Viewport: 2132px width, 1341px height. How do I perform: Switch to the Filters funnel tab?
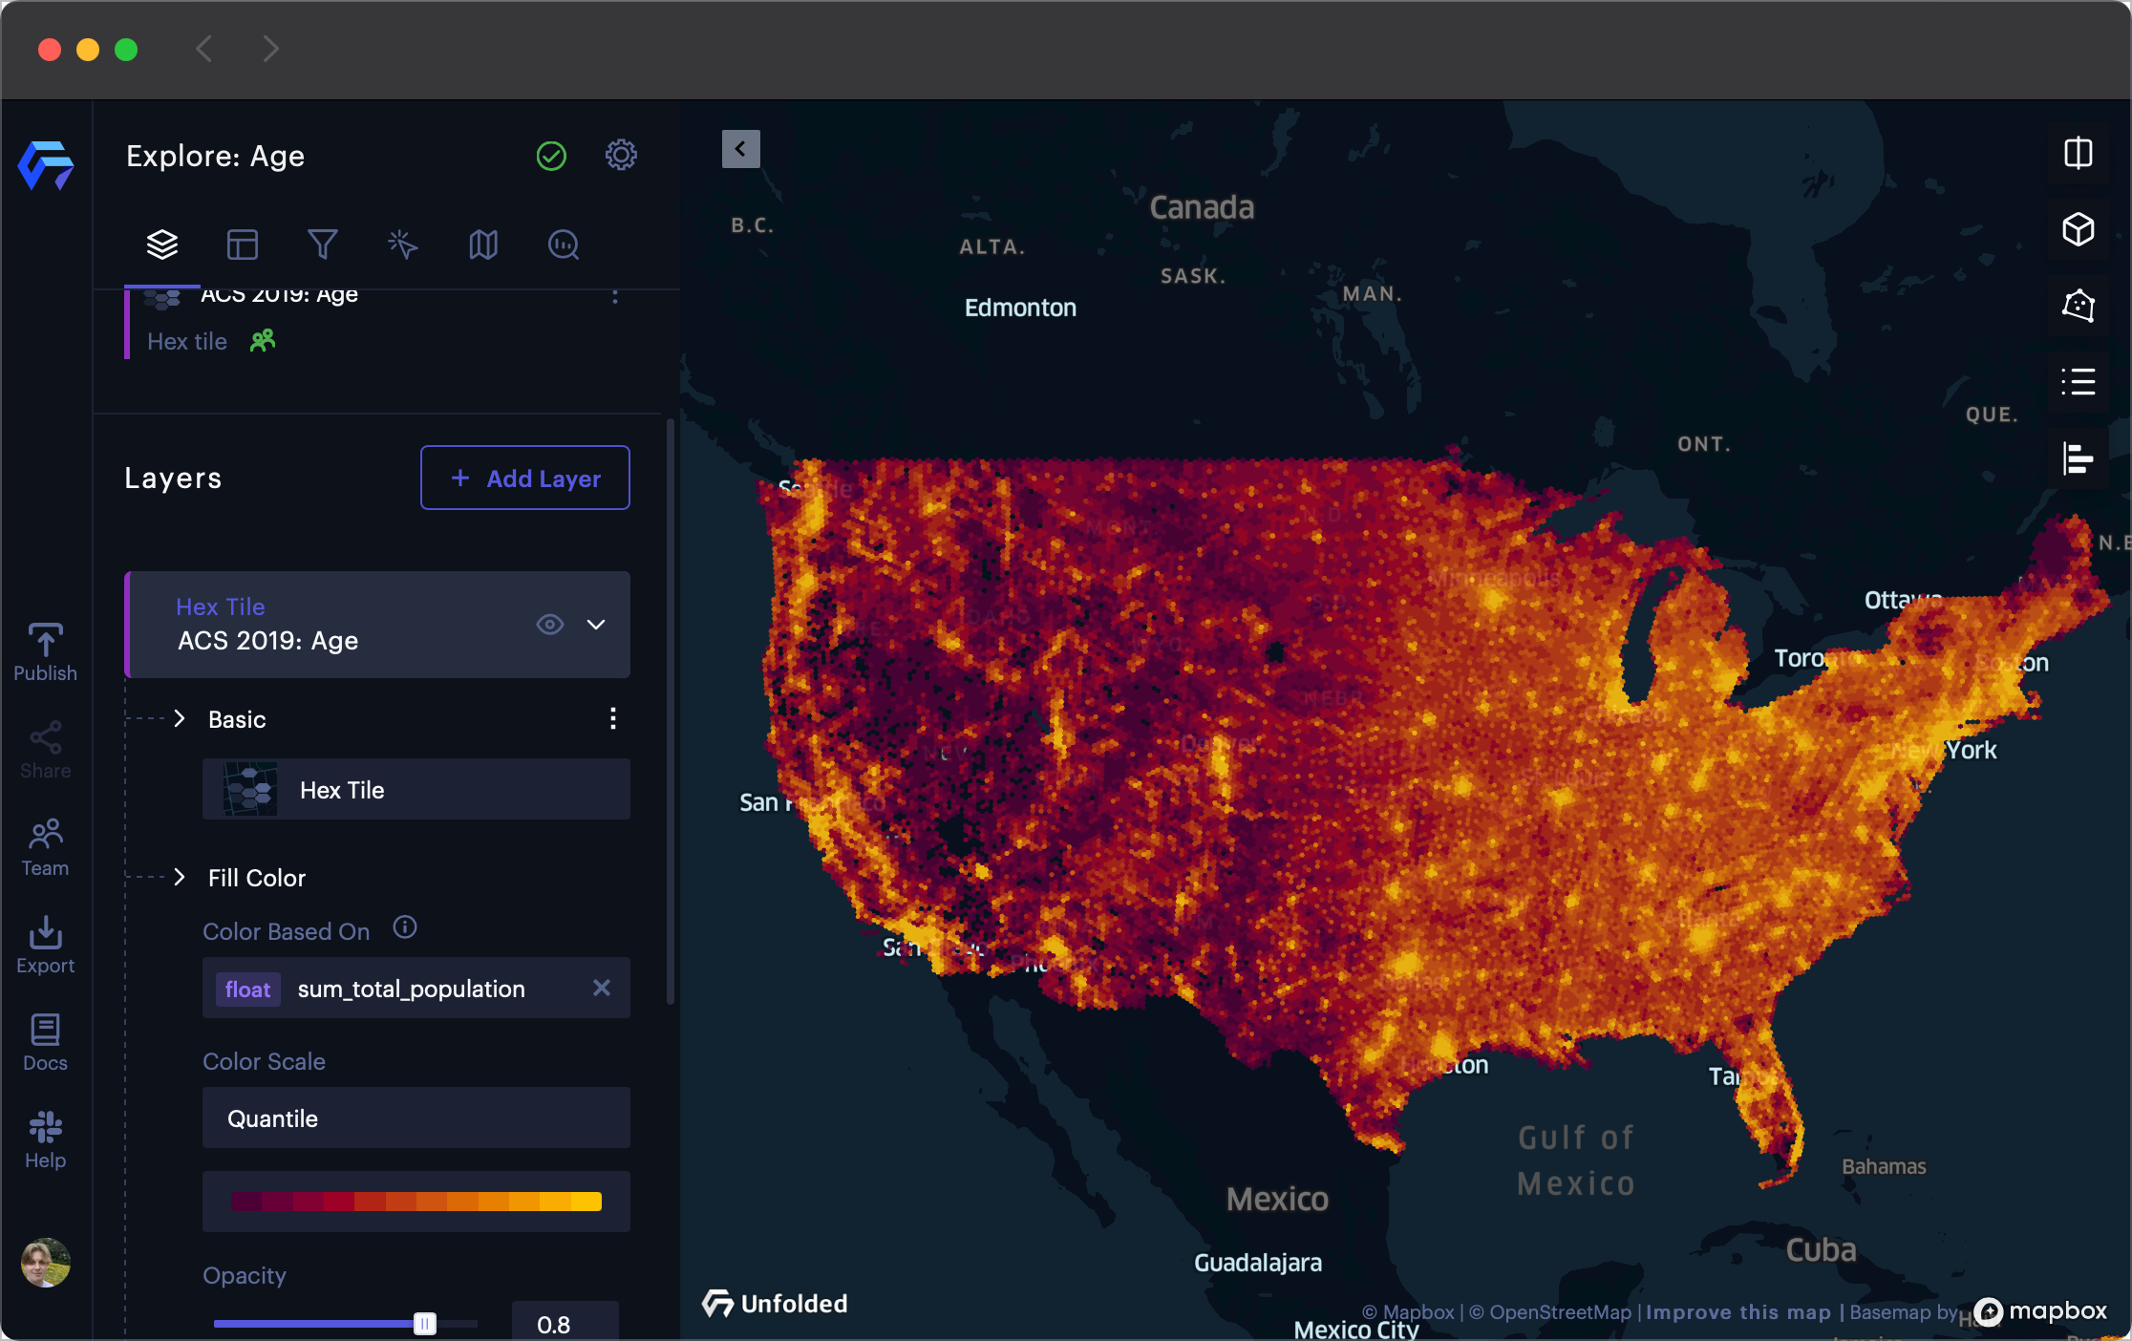coord(322,245)
